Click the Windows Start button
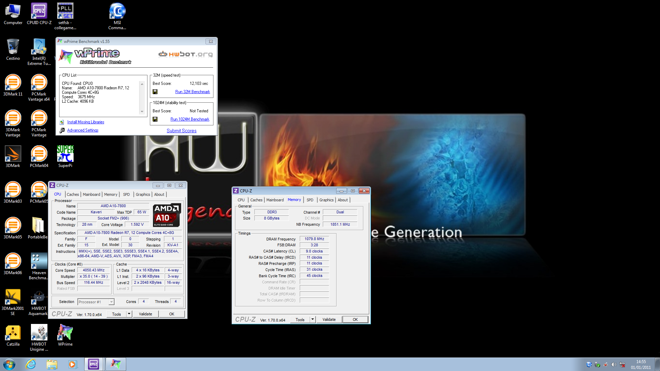Screen dimensions: 660x371 tap(9, 364)
